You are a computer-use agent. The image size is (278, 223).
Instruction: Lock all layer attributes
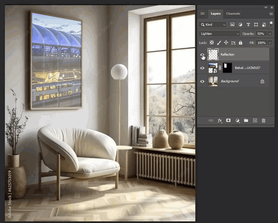[x=241, y=43]
